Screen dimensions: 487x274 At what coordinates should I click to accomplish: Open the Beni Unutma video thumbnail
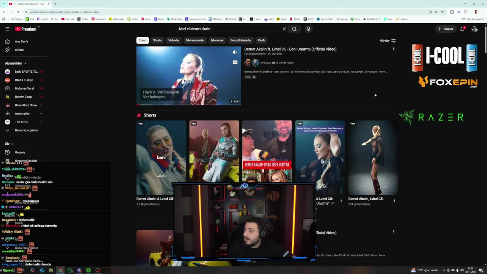[189, 76]
